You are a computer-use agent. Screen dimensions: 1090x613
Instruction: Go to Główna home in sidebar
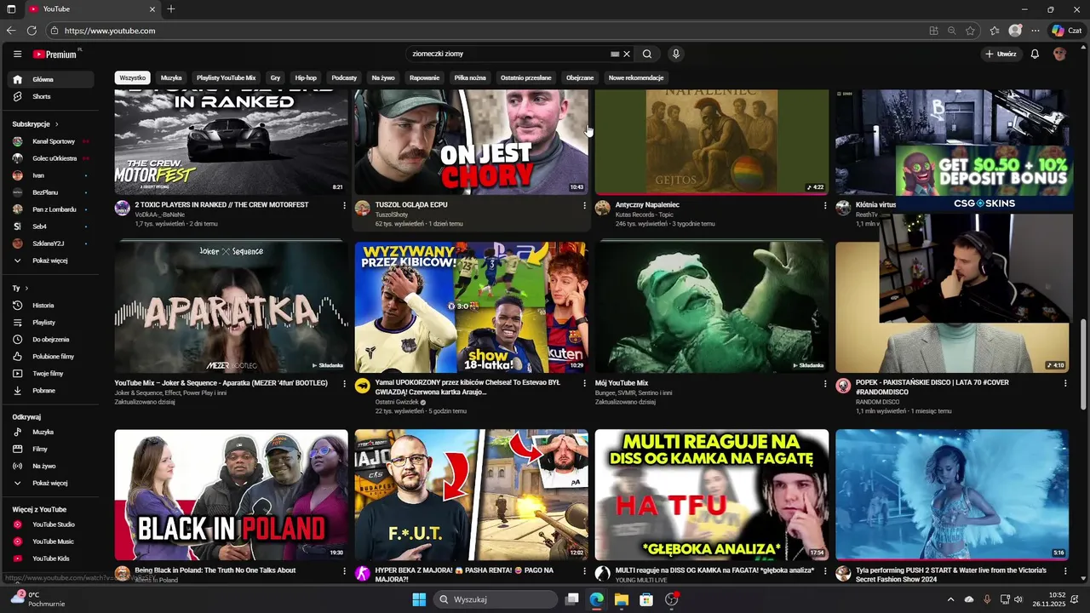pyautogui.click(x=53, y=79)
